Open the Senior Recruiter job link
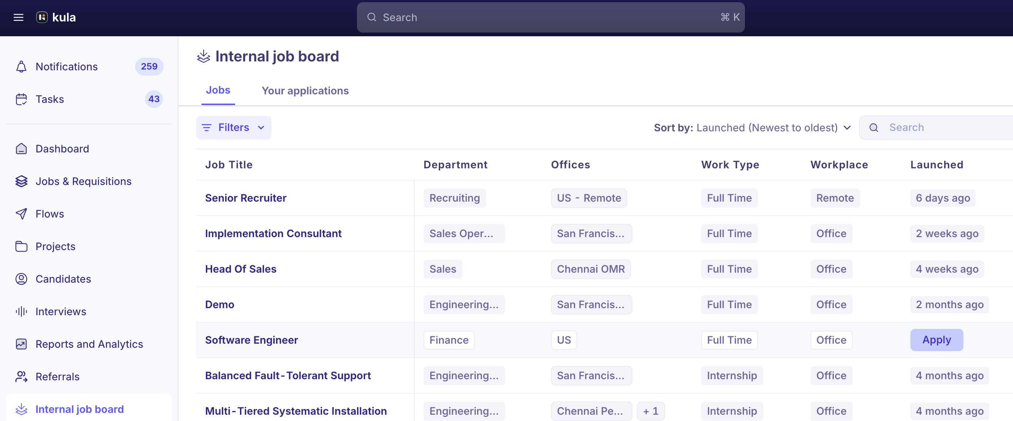This screenshot has width=1013, height=421. (245, 198)
